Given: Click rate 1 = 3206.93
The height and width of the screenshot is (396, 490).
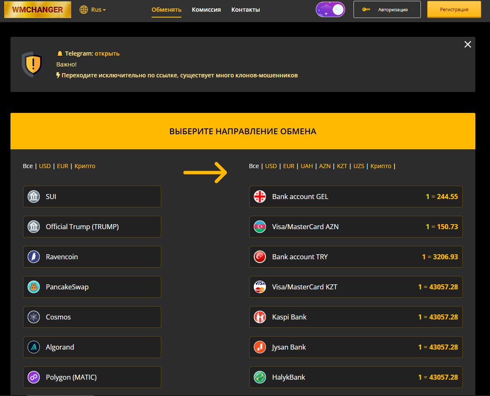Looking at the screenshot, I should pyautogui.click(x=440, y=257).
